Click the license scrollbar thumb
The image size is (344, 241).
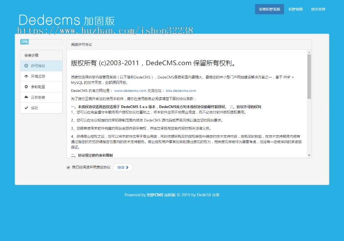(309, 77)
